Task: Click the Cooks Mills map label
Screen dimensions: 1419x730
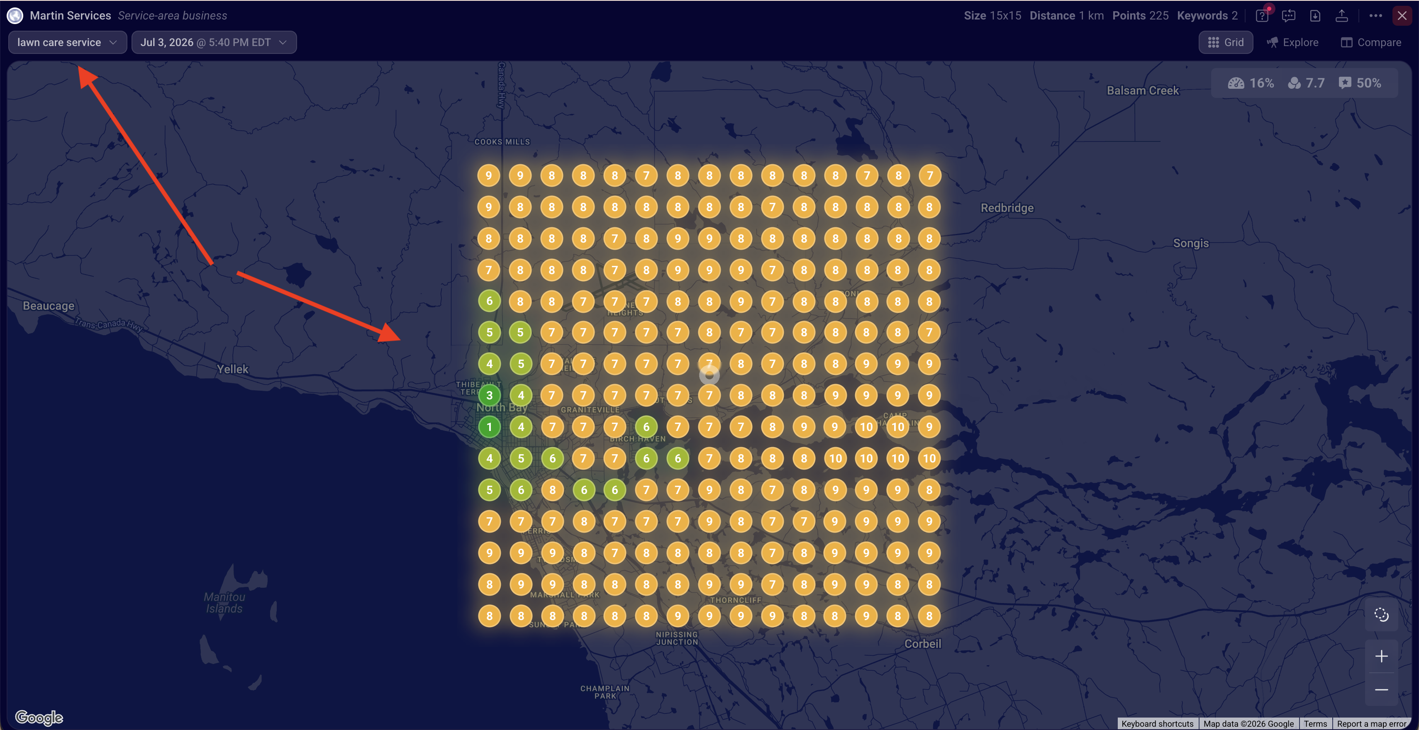Action: click(502, 142)
